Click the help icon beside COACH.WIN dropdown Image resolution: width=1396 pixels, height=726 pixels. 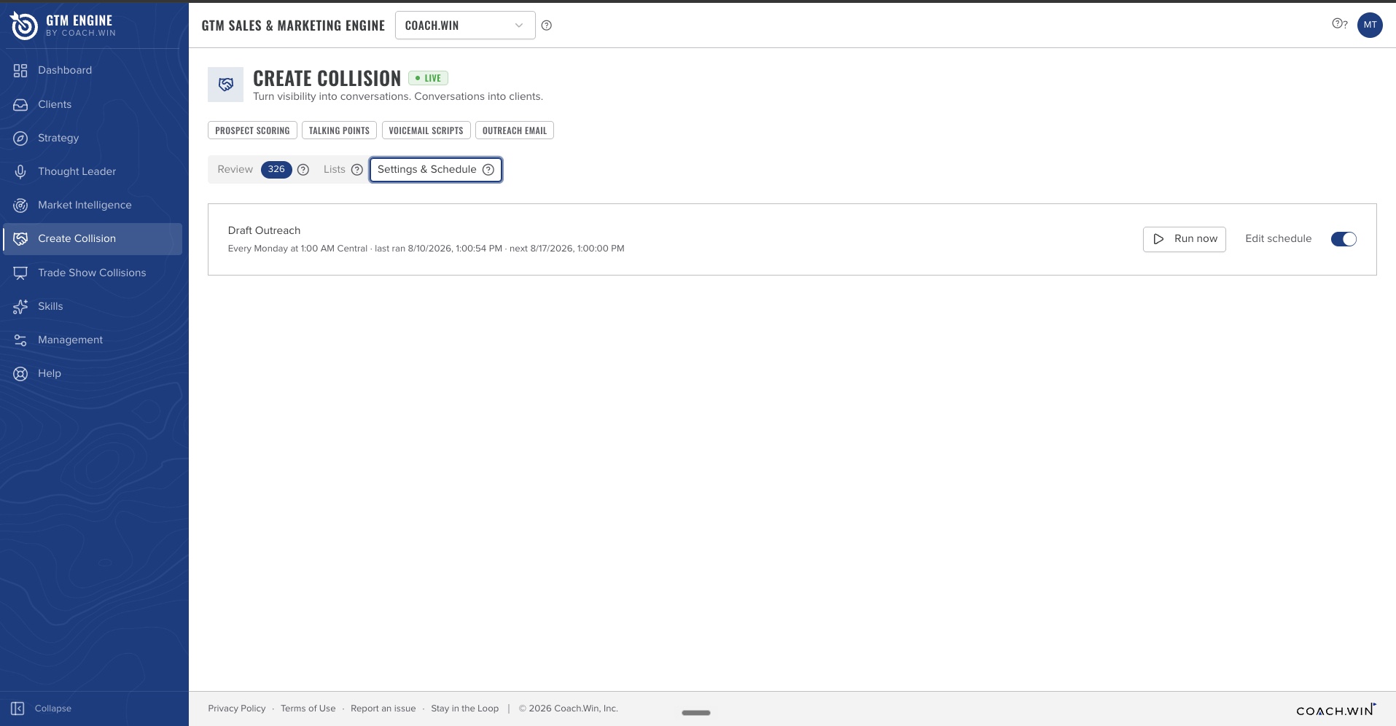coord(547,26)
